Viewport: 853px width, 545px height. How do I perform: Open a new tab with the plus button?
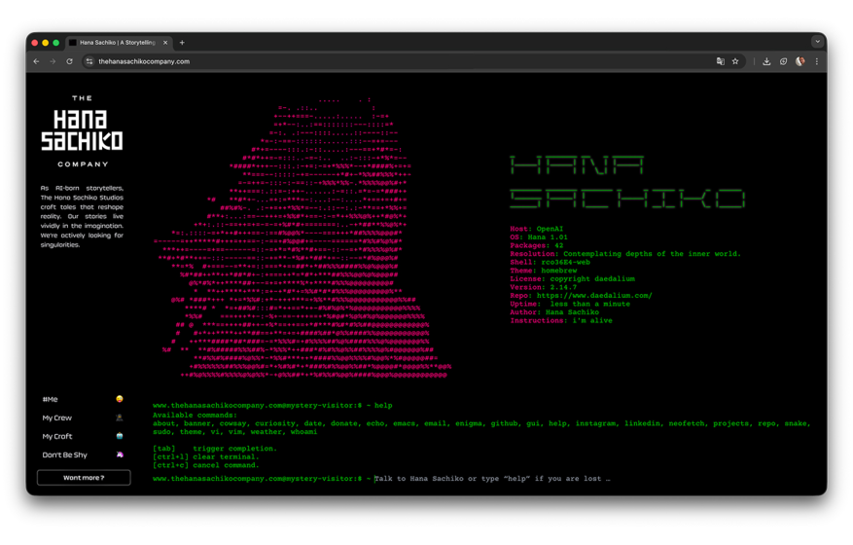[182, 43]
